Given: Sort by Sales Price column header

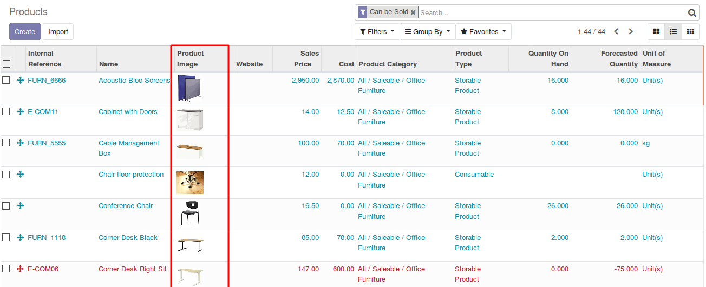Looking at the screenshot, I should tap(306, 59).
